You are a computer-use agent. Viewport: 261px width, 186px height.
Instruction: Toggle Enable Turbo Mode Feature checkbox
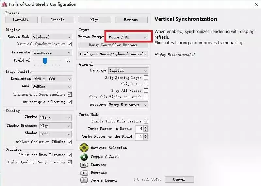146,121
